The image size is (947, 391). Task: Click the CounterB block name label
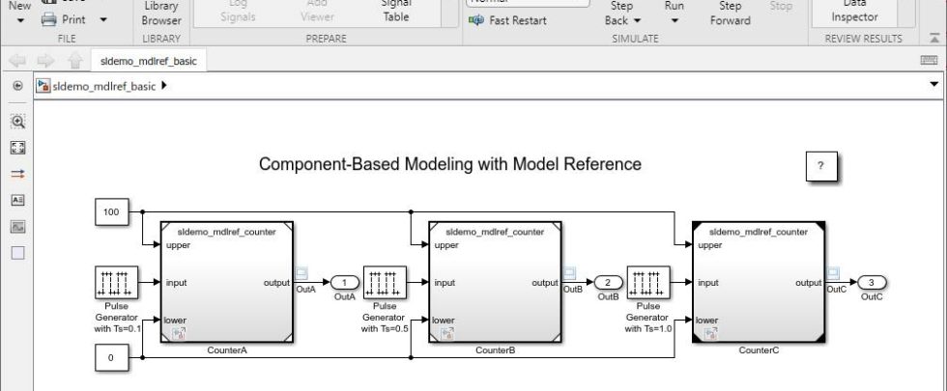[x=495, y=349]
